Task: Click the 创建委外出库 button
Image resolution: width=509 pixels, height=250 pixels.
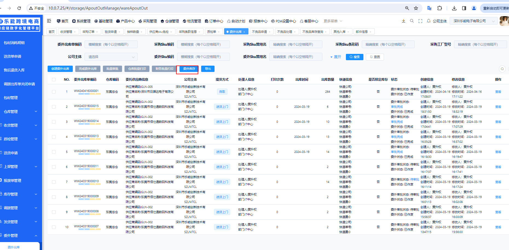Action: point(60,69)
